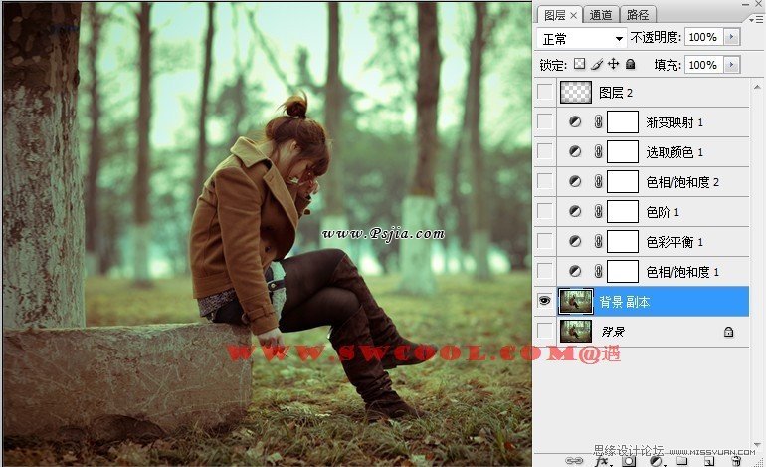Enable lock position move icon
The height and width of the screenshot is (467, 766).
coord(613,64)
